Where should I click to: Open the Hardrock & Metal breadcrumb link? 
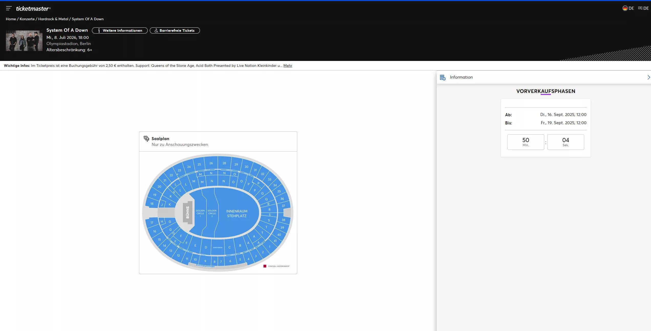click(53, 19)
